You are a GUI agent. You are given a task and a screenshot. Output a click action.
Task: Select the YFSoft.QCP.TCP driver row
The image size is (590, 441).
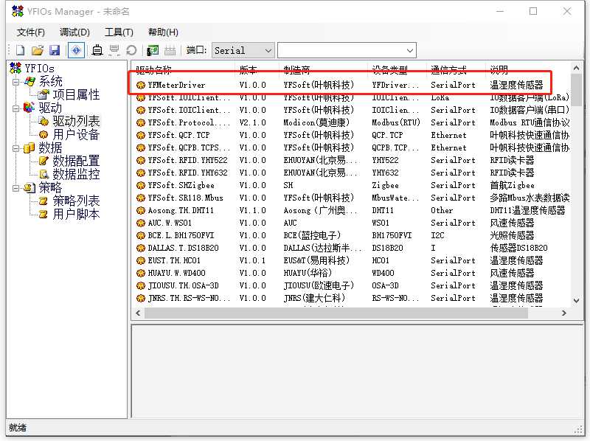(353, 135)
